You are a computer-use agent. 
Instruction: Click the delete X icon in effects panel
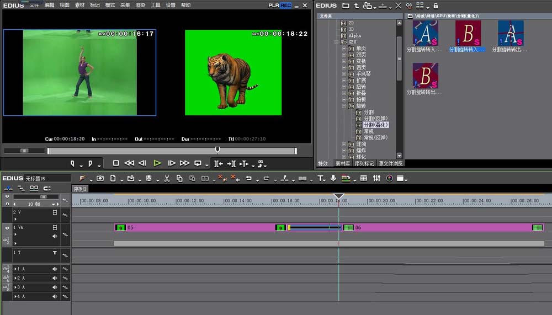398,6
